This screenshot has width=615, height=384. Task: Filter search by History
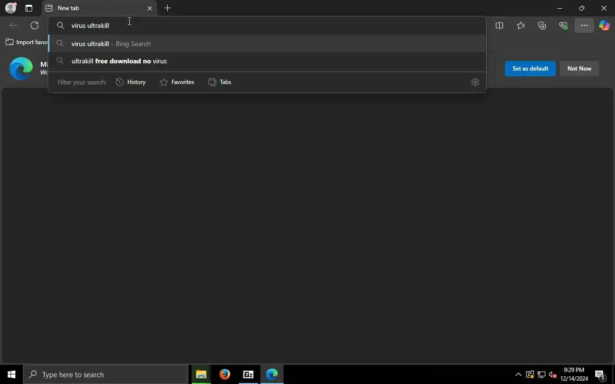(x=131, y=82)
